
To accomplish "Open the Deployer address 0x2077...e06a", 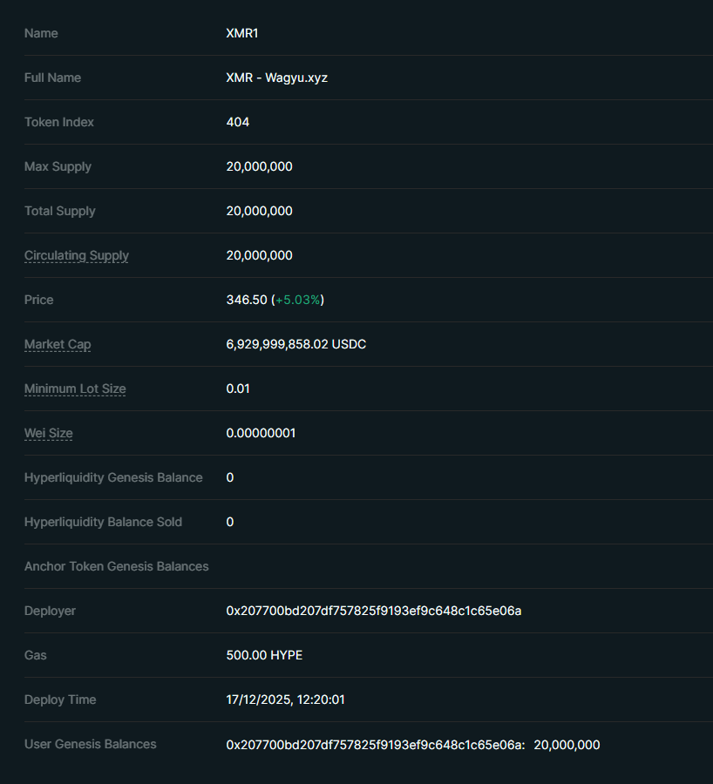I will [x=374, y=611].
